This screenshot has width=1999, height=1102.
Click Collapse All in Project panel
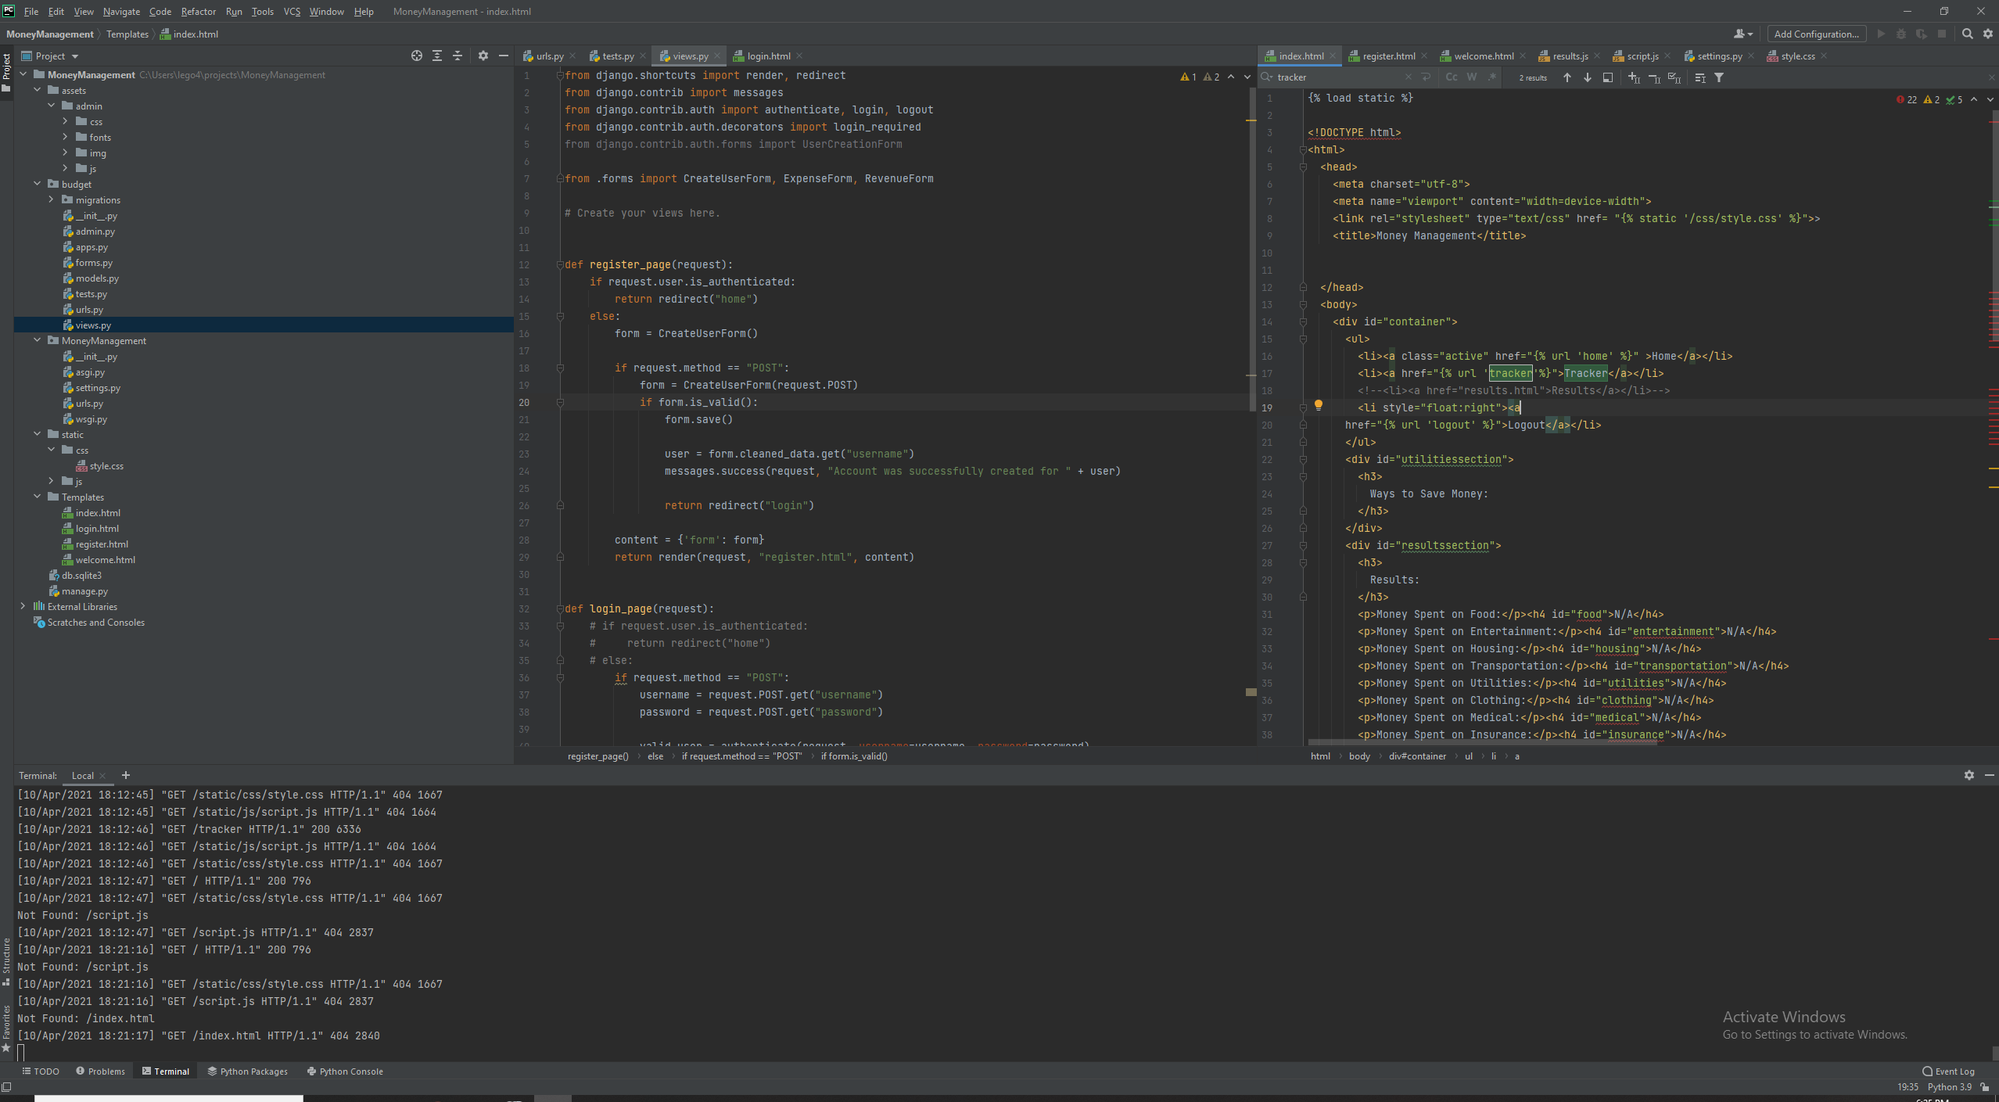[458, 56]
